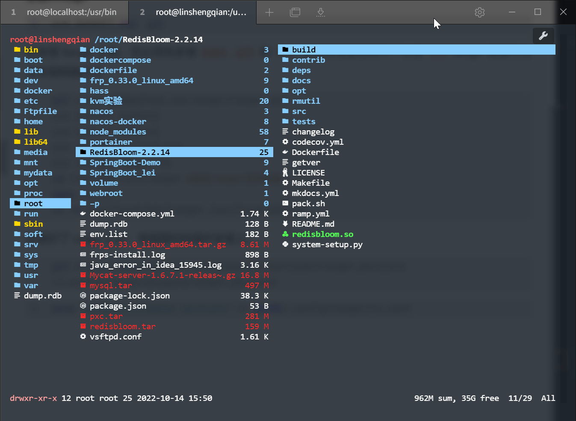Click the Dockerfile whale icon

tap(285, 152)
